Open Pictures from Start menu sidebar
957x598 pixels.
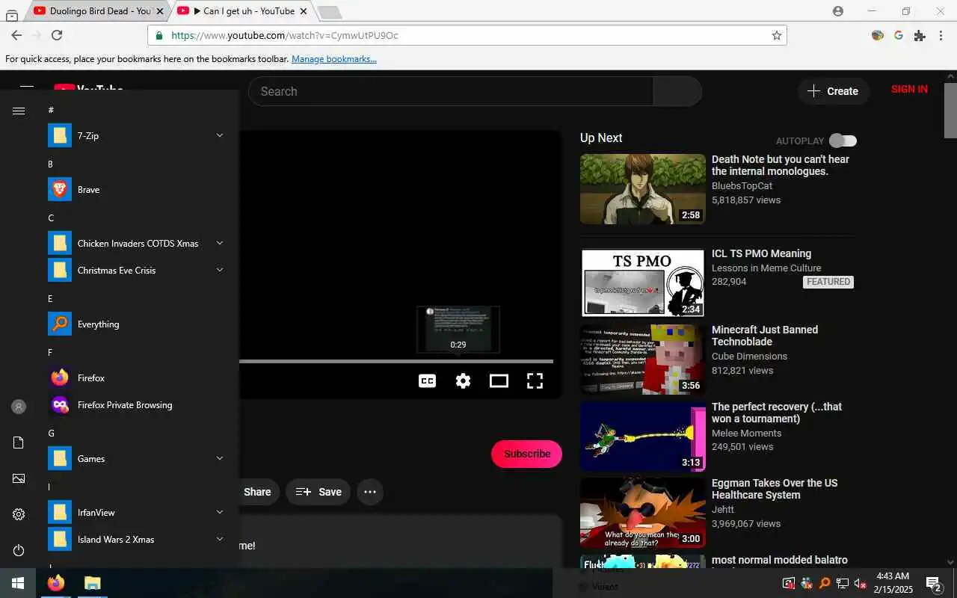tap(19, 478)
